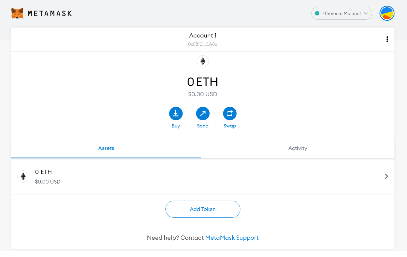This screenshot has width=407, height=257.
Task: Click the Send arrow icon
Action: pyautogui.click(x=203, y=114)
